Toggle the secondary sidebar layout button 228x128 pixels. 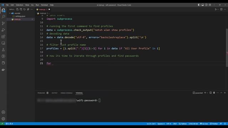pos(206,5)
